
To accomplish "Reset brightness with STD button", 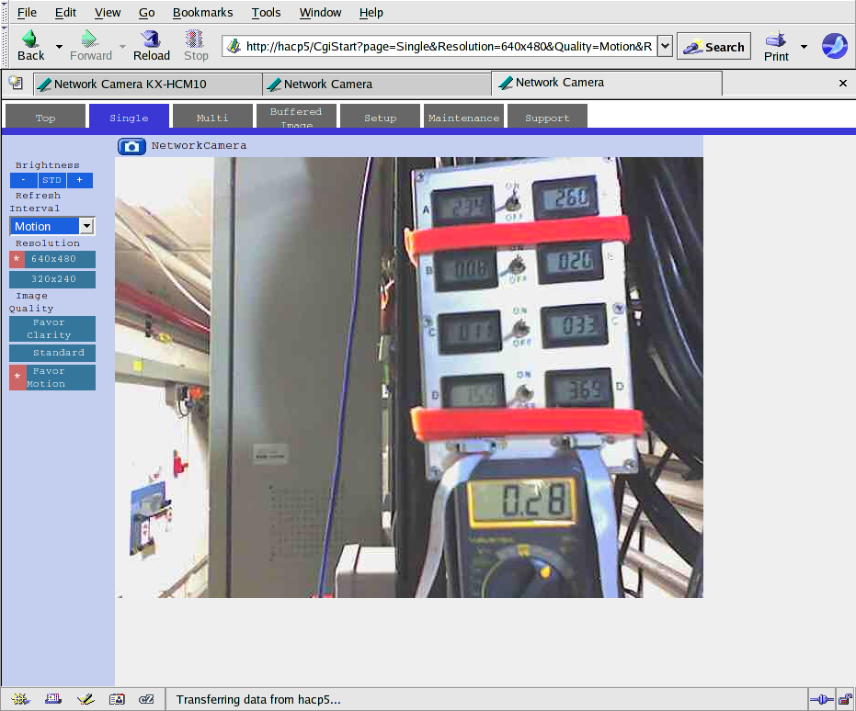I will pyautogui.click(x=51, y=180).
